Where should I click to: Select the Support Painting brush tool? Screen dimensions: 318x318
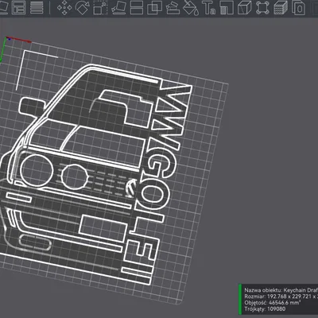(173, 7)
